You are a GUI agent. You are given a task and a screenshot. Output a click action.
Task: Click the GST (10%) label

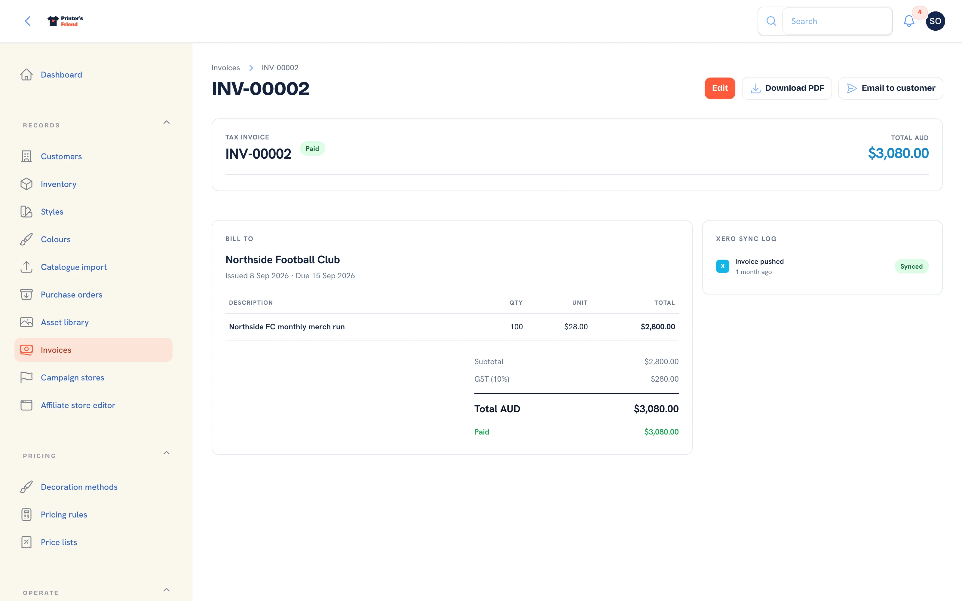[491, 379]
